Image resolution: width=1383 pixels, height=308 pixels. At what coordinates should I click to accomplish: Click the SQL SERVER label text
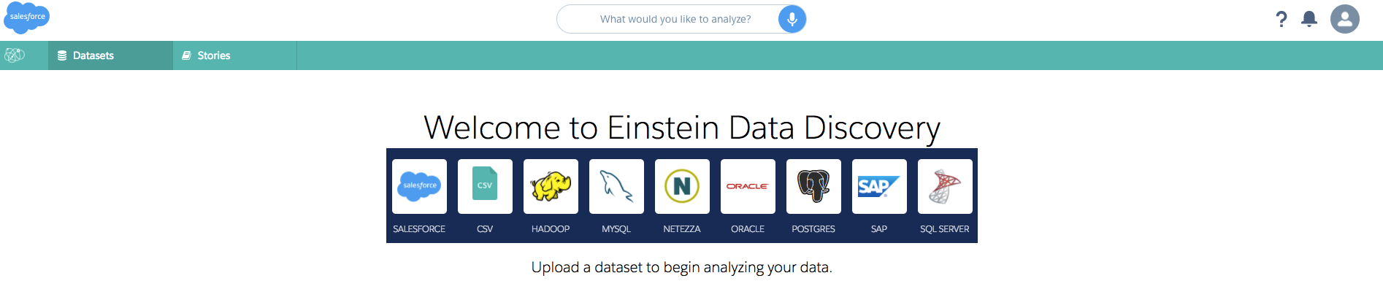point(945,229)
